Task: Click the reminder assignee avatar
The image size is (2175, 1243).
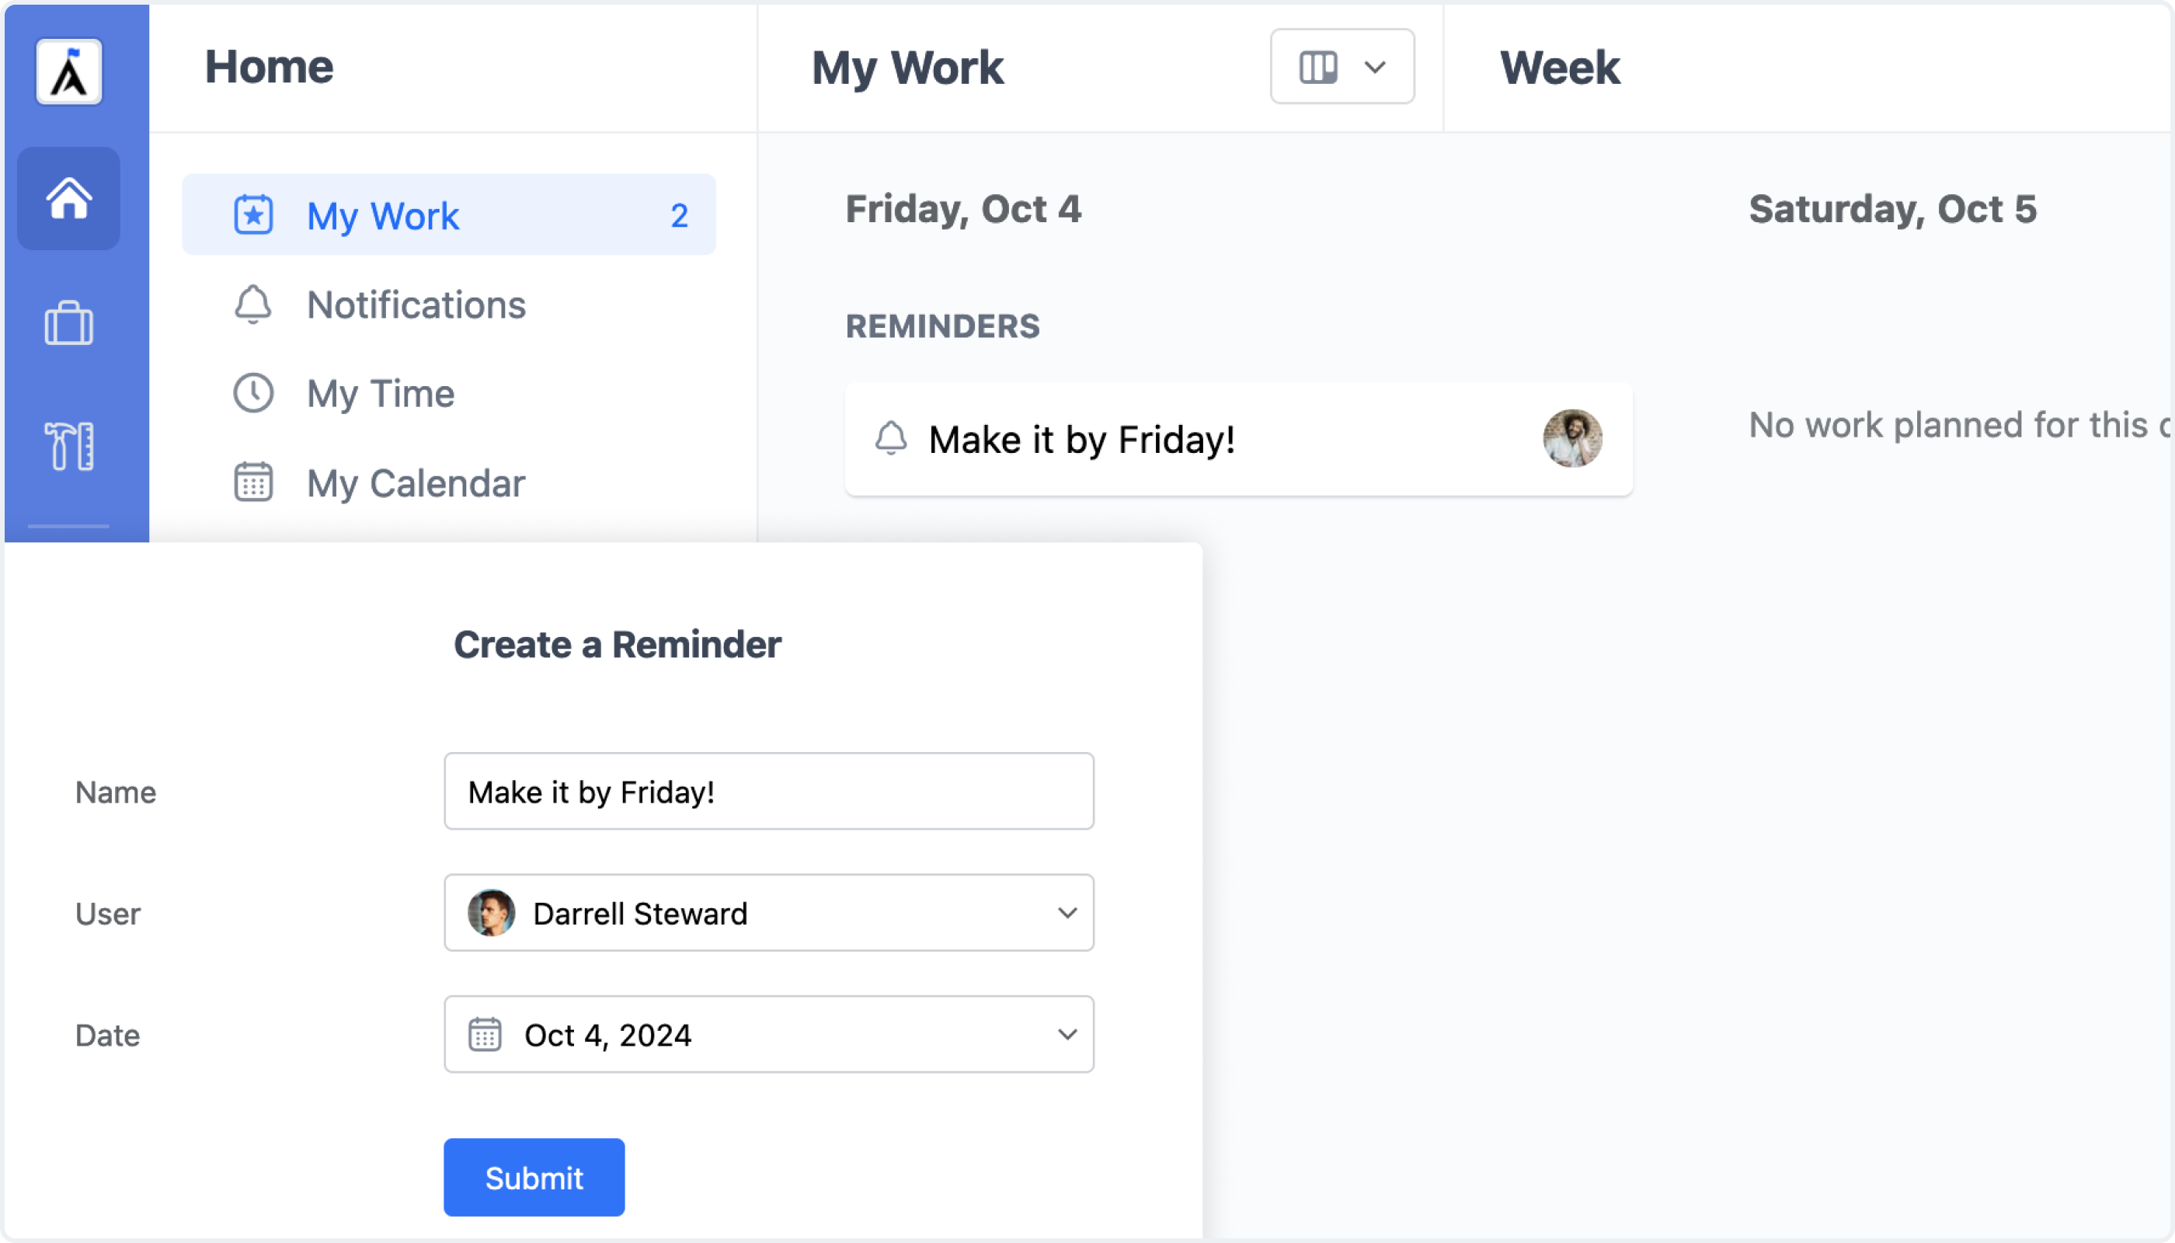Action: pos(1572,439)
